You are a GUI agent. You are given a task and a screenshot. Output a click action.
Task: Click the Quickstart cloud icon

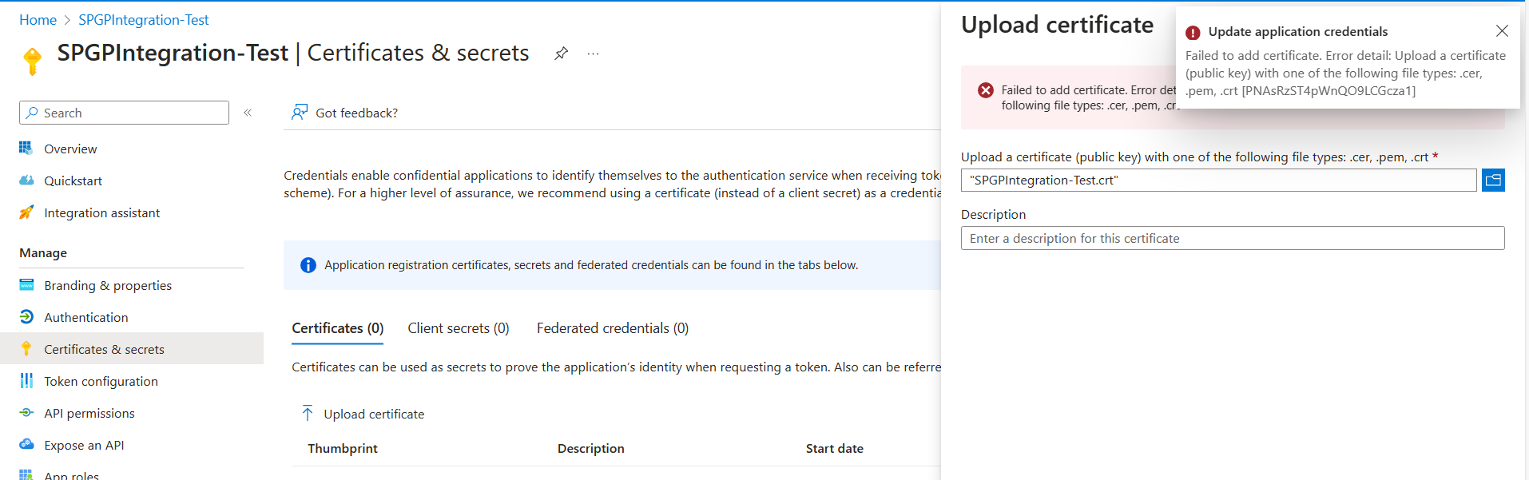26,180
